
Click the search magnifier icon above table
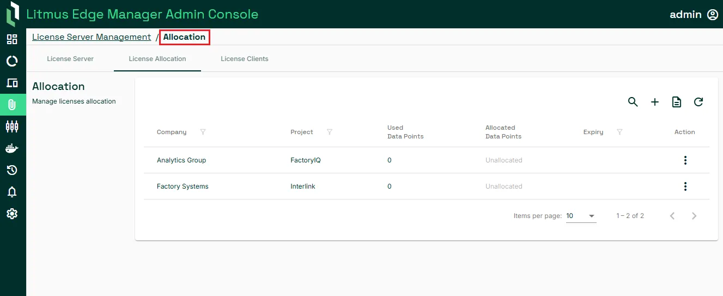[x=633, y=102]
